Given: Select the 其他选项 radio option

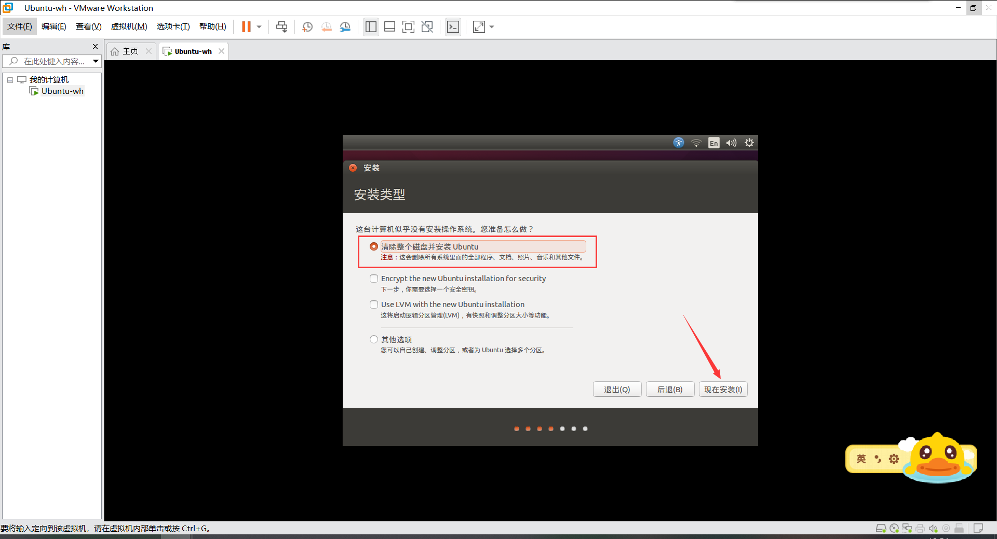Looking at the screenshot, I should [374, 339].
